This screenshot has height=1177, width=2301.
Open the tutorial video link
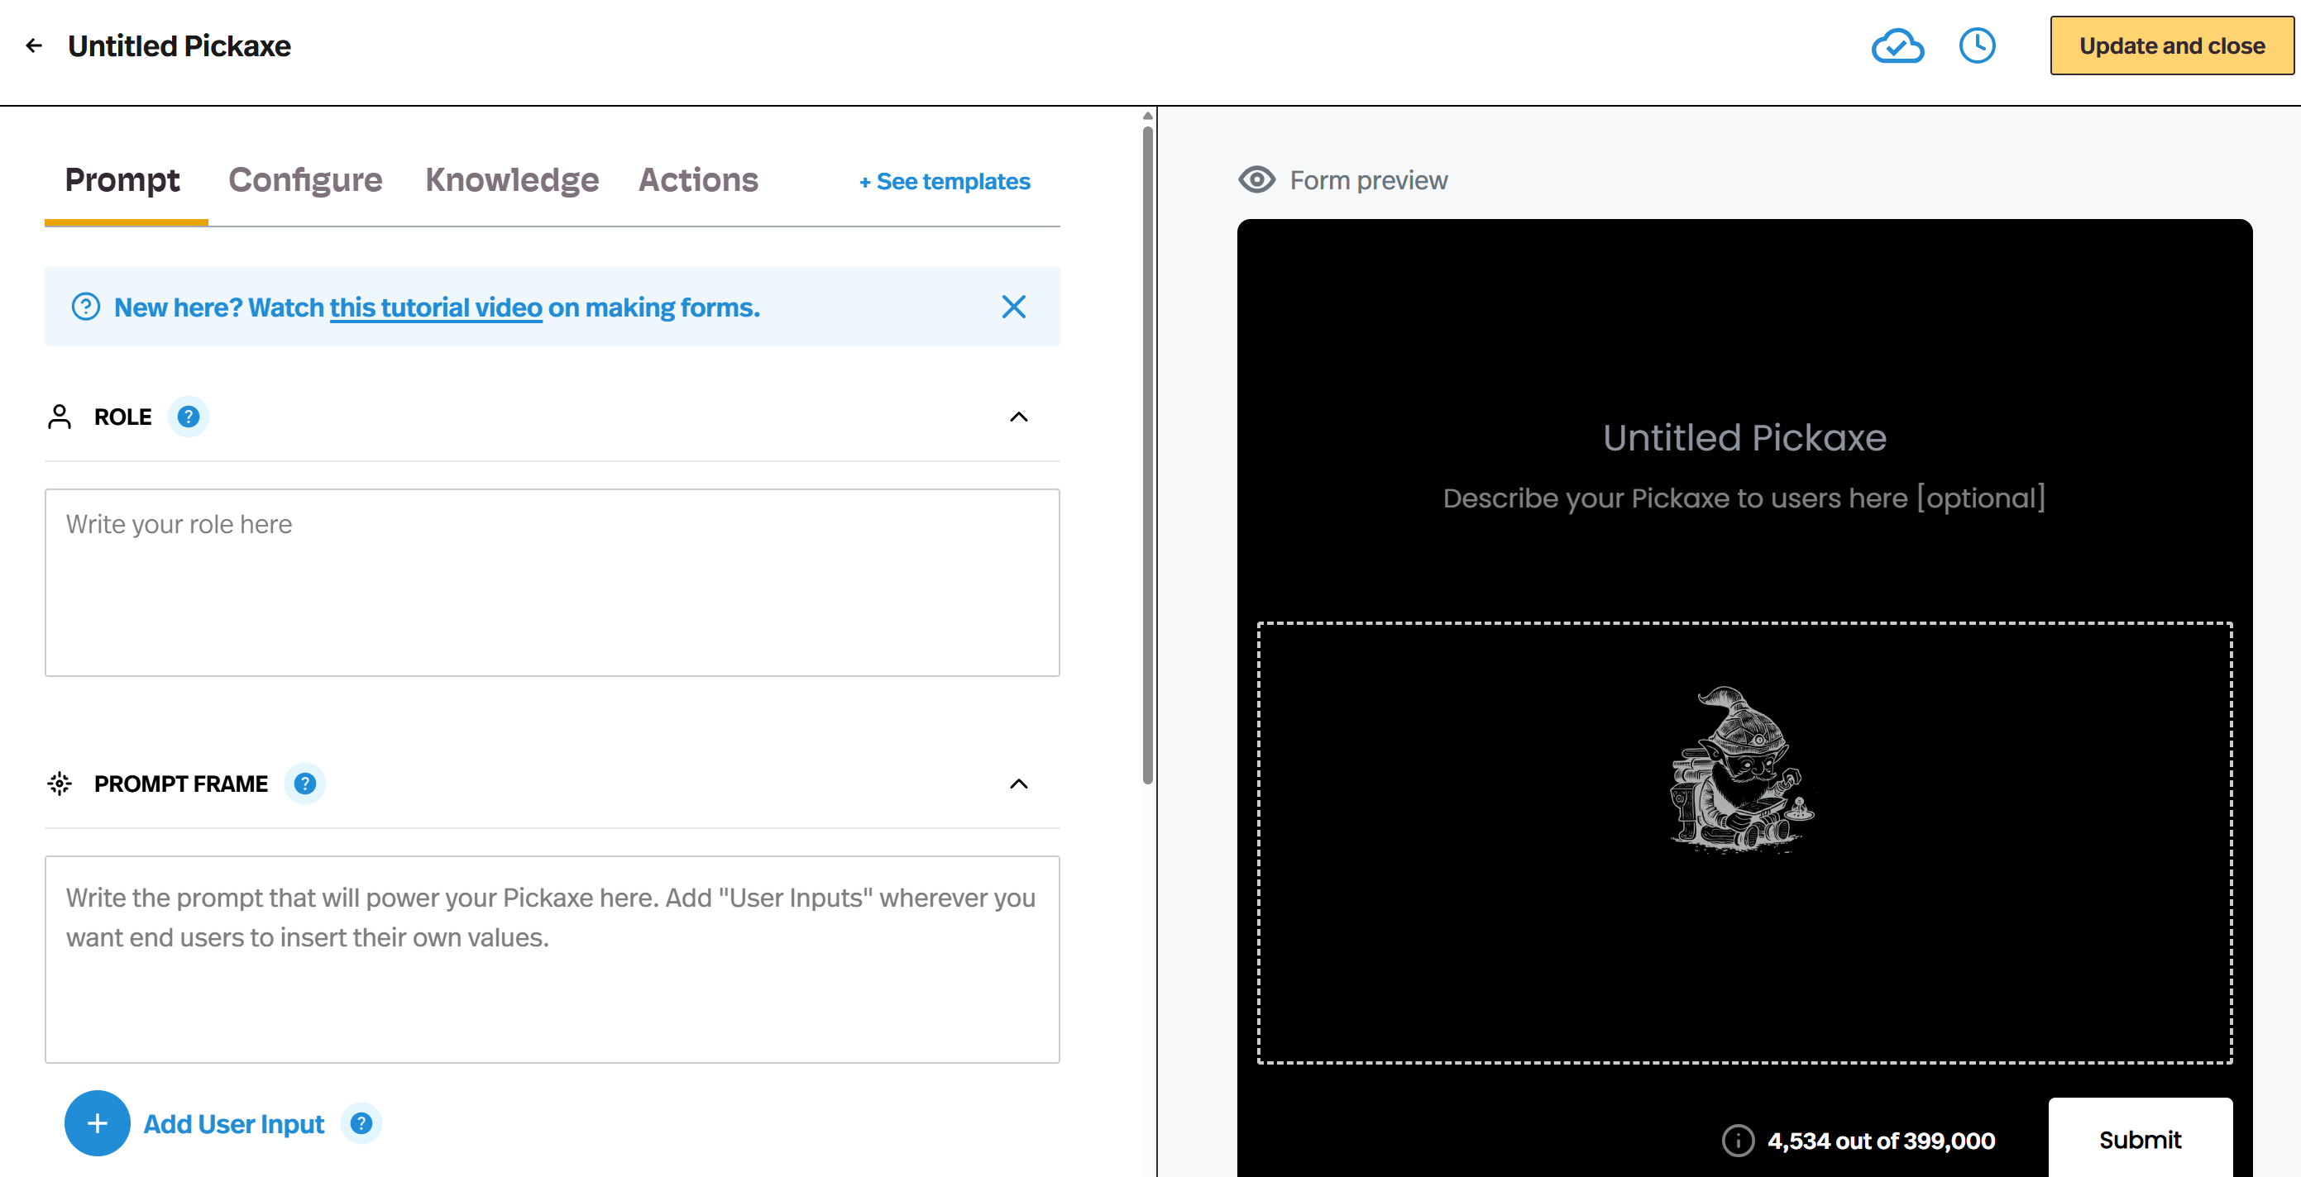point(436,307)
